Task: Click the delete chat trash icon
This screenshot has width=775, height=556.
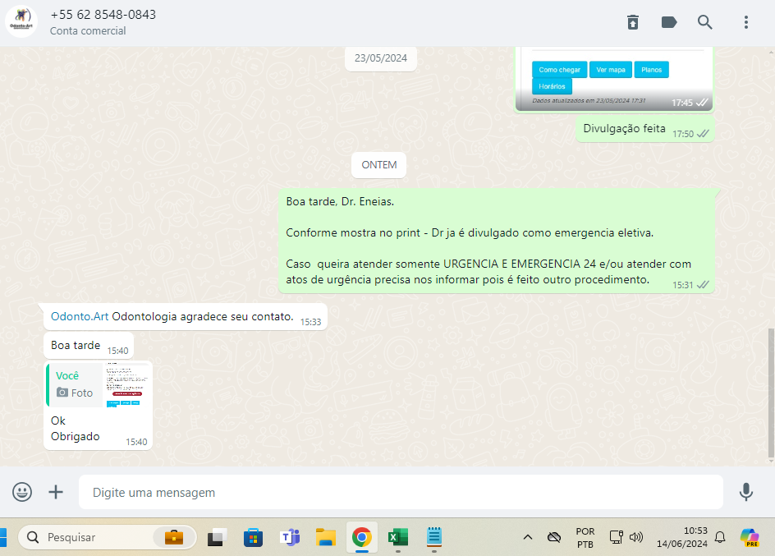Action: (x=633, y=22)
